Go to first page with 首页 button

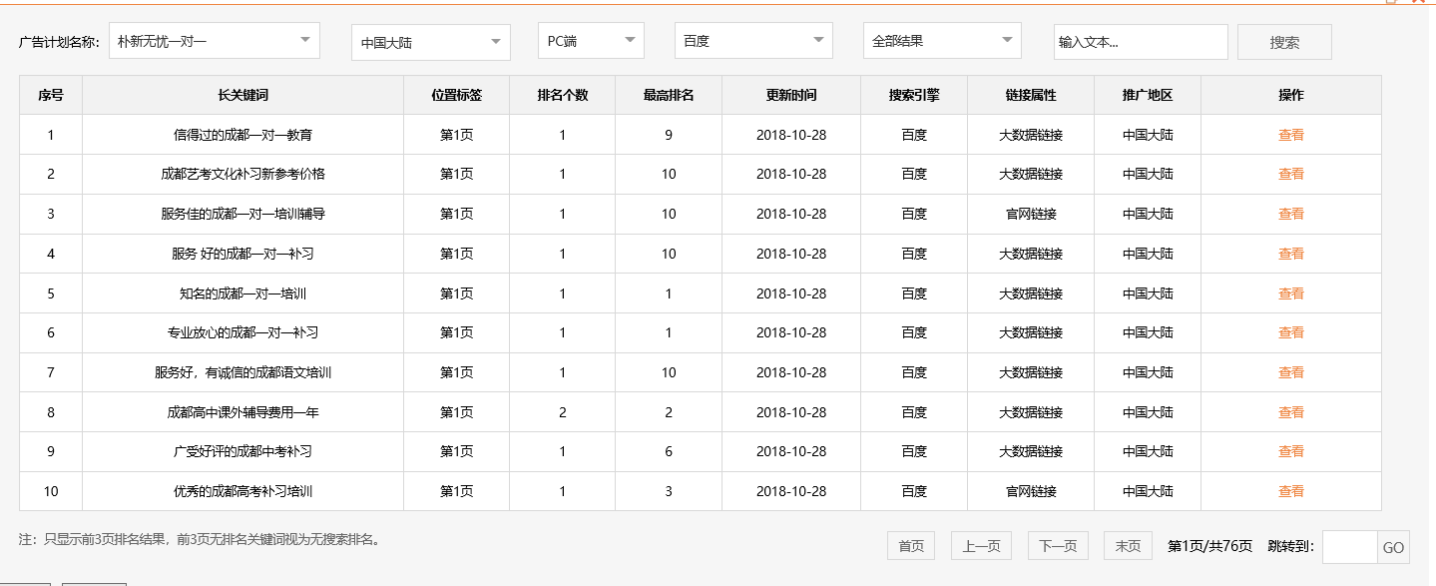[x=910, y=546]
